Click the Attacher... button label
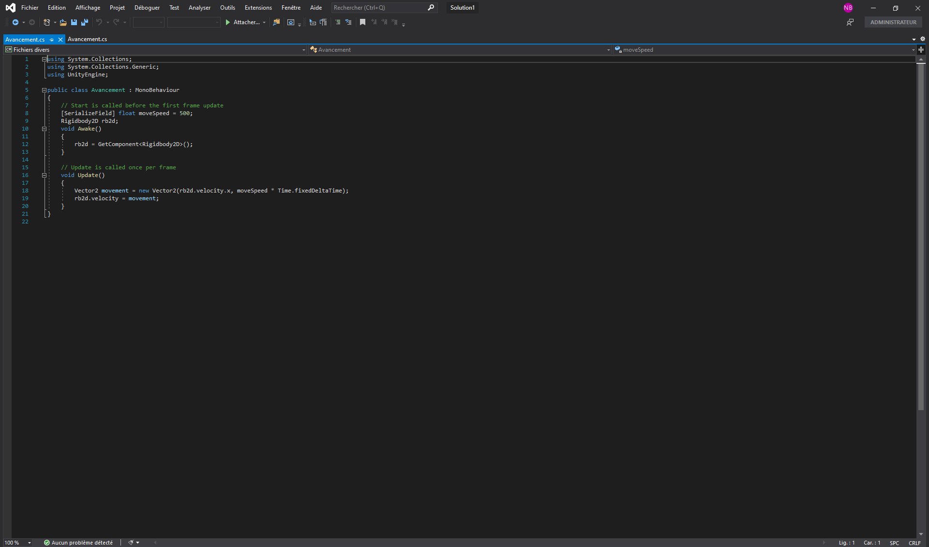Screen dimensions: 929x547 247,22
